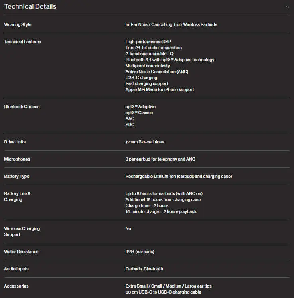Click the 60 cm USB-C charging cable line
The height and width of the screenshot is (298, 294).
(163, 292)
